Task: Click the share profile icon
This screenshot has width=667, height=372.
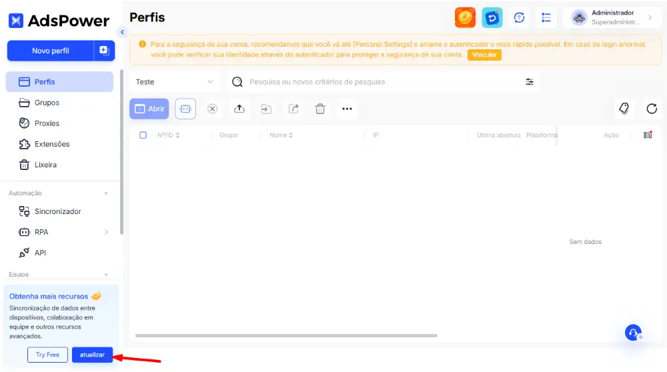Action: pyautogui.click(x=293, y=109)
